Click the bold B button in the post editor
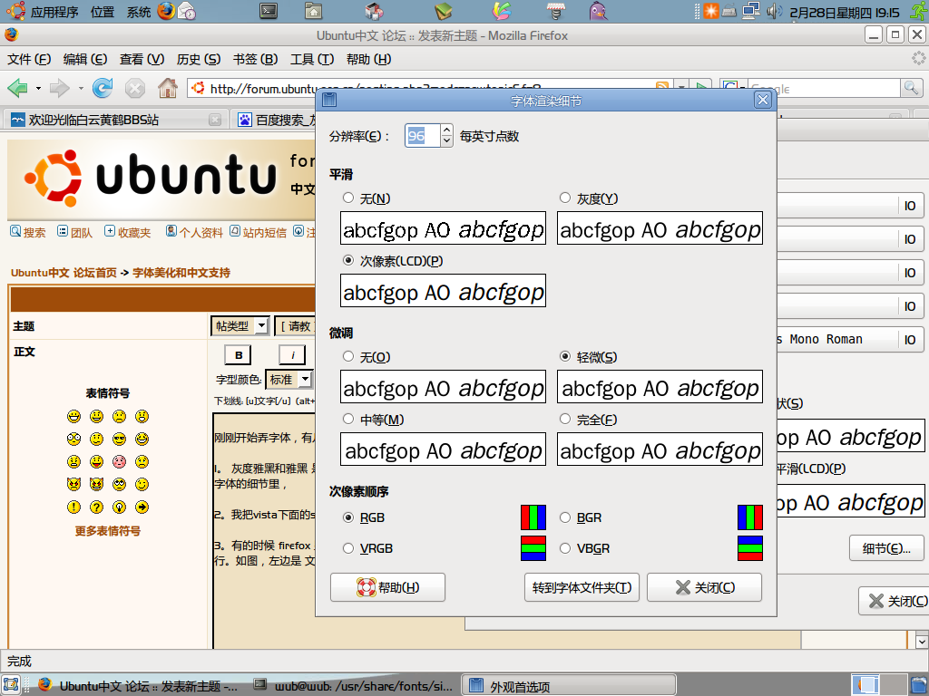 [x=239, y=355]
